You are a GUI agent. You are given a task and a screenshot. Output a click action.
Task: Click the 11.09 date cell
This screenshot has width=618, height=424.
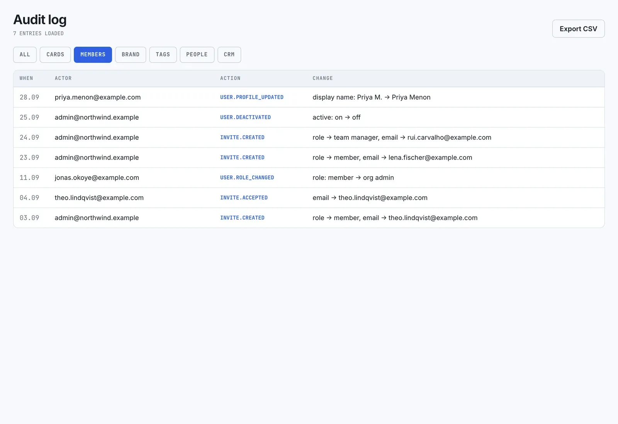[29, 178]
